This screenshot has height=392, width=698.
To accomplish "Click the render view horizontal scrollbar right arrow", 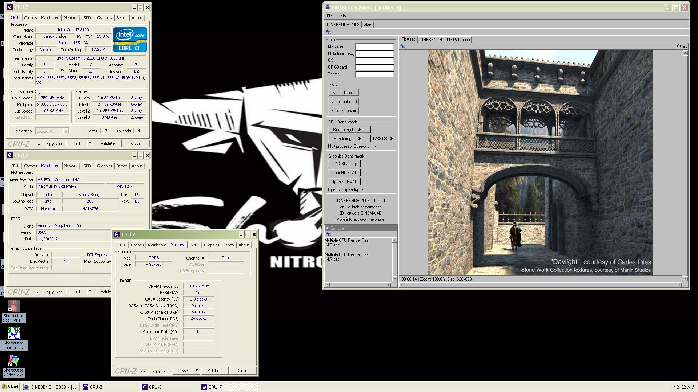I will pos(679,285).
